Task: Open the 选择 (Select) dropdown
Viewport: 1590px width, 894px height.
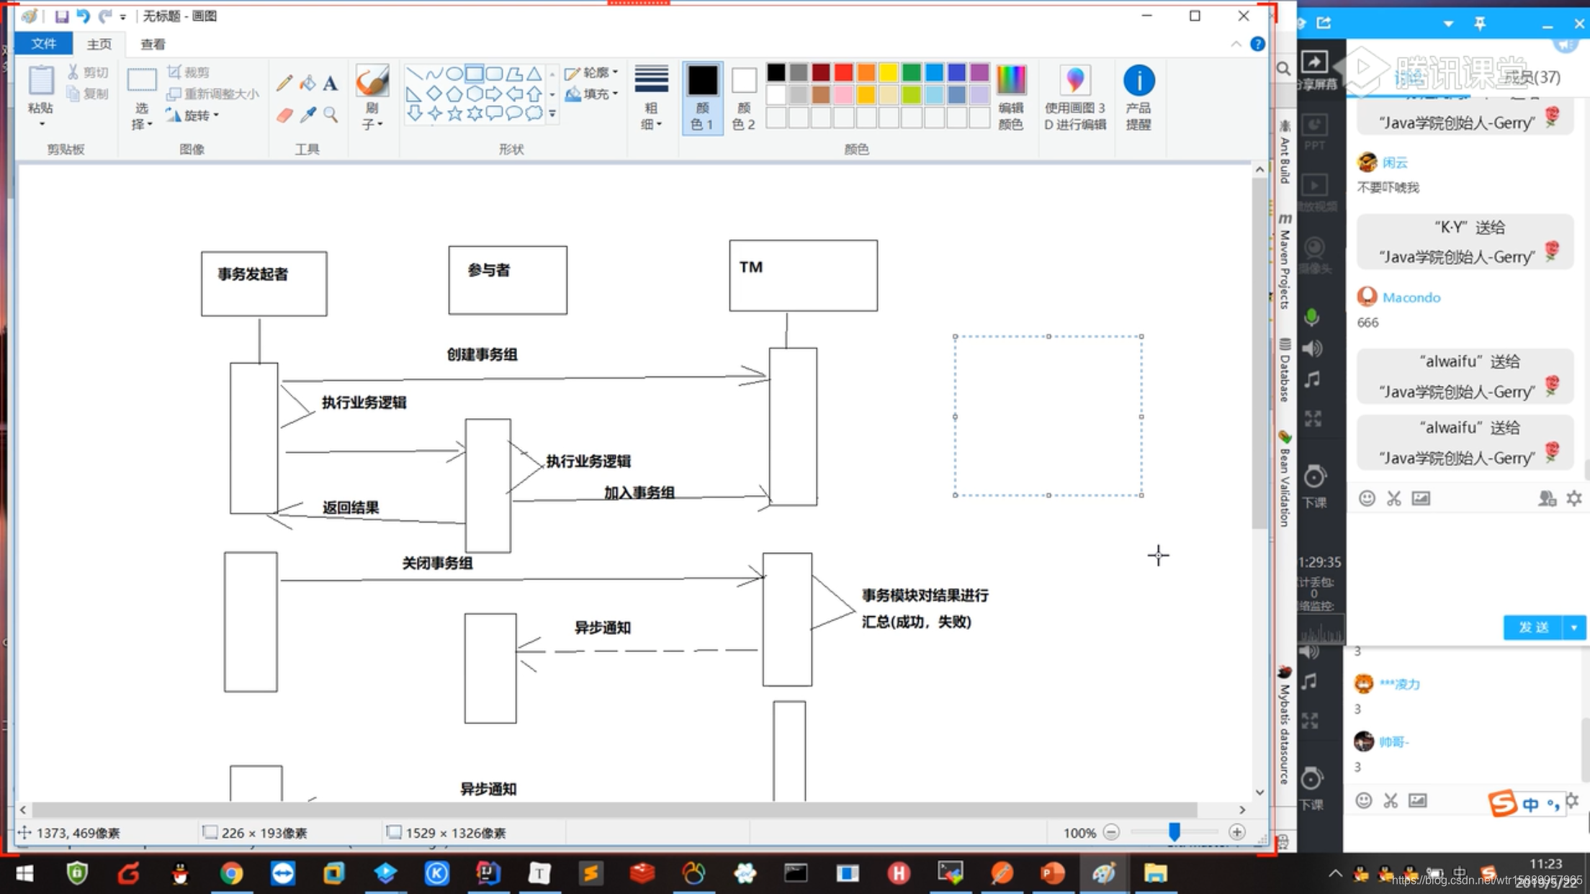Action: coord(142,117)
